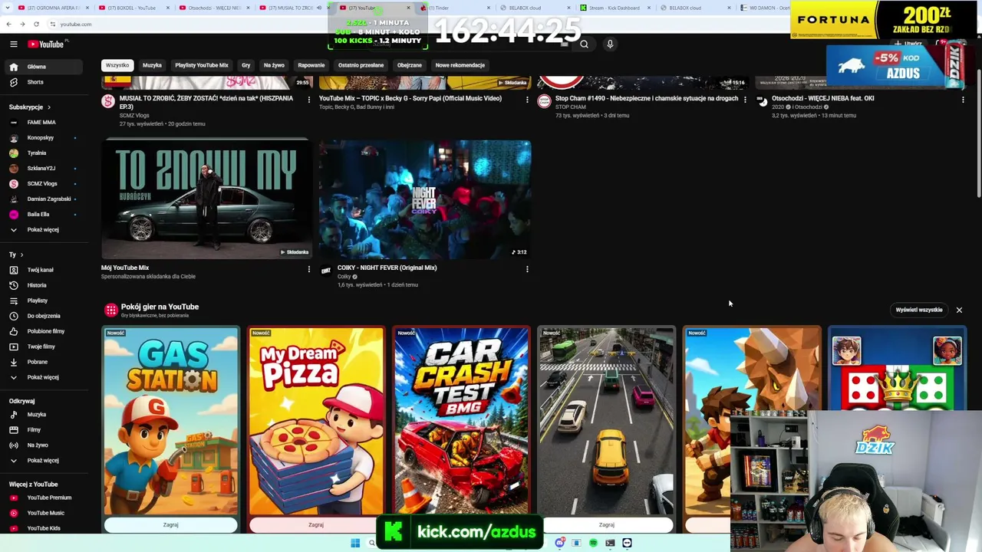Open Pobrane in the sidebar
Screen dimensions: 982x552
(42, 362)
